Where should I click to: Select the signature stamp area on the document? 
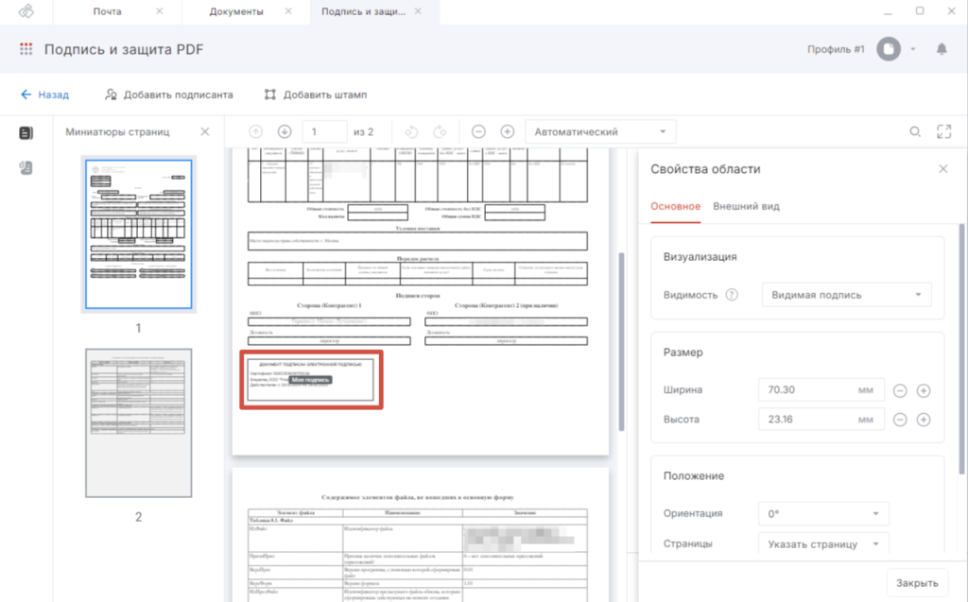tap(311, 380)
